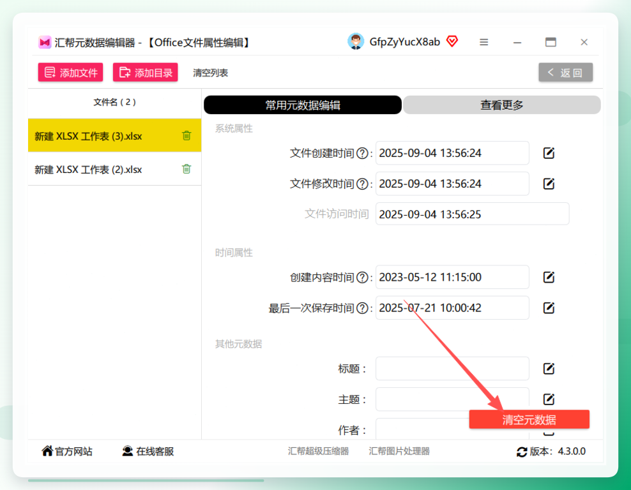Click version text 4.3.0.0
The image size is (631, 490).
[x=572, y=452]
